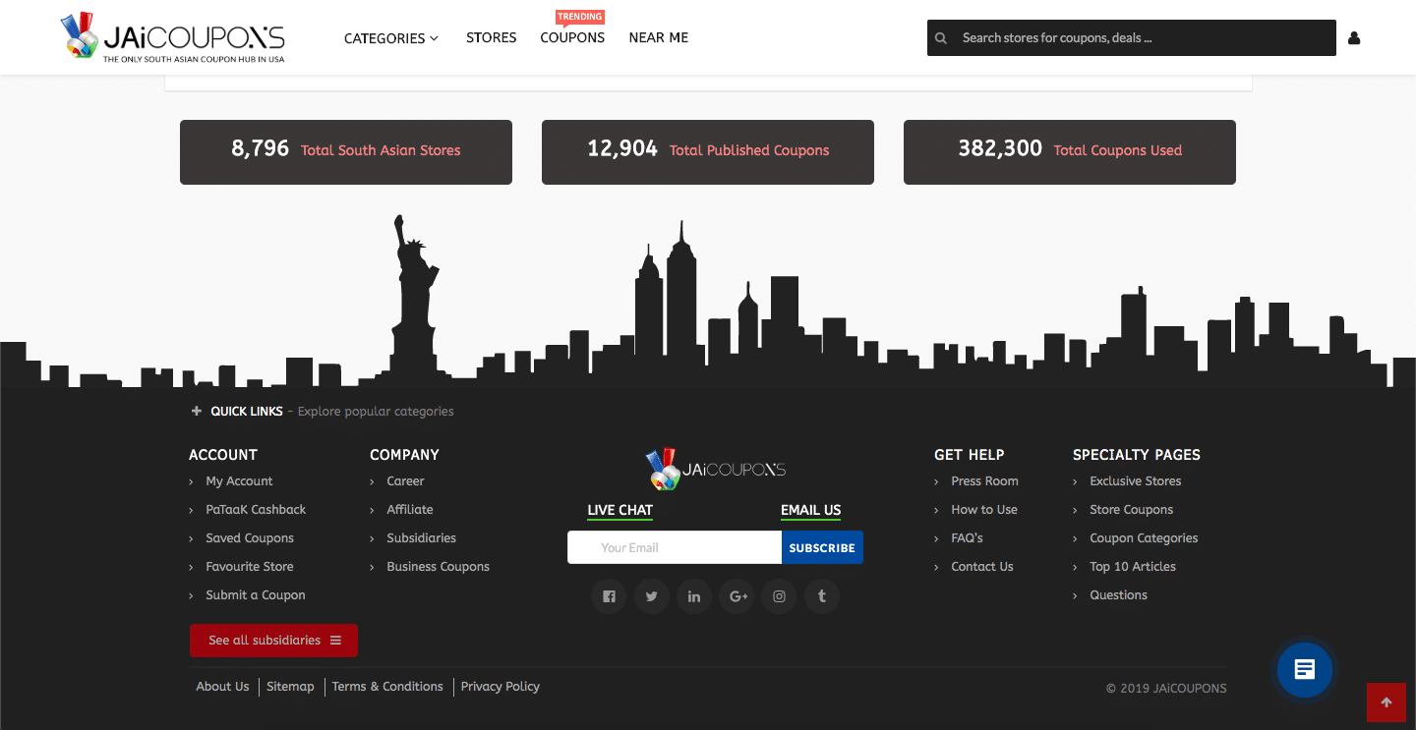Image resolution: width=1416 pixels, height=730 pixels.
Task: Click the Total Coupons Used card
Action: pos(1070,152)
